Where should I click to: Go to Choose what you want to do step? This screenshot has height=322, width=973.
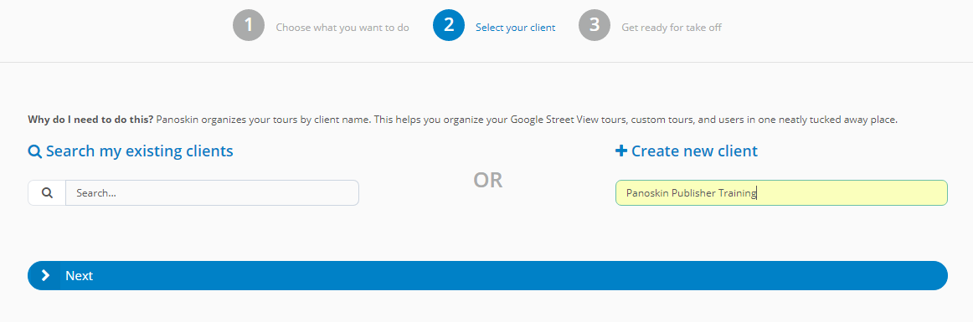[342, 28]
